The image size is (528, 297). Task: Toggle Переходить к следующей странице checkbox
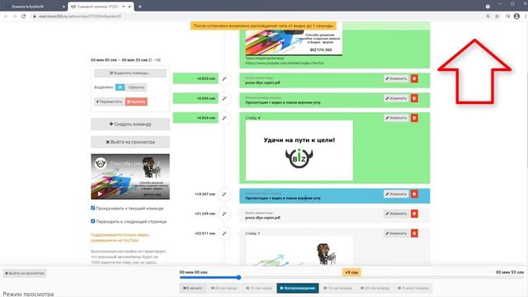click(x=93, y=221)
